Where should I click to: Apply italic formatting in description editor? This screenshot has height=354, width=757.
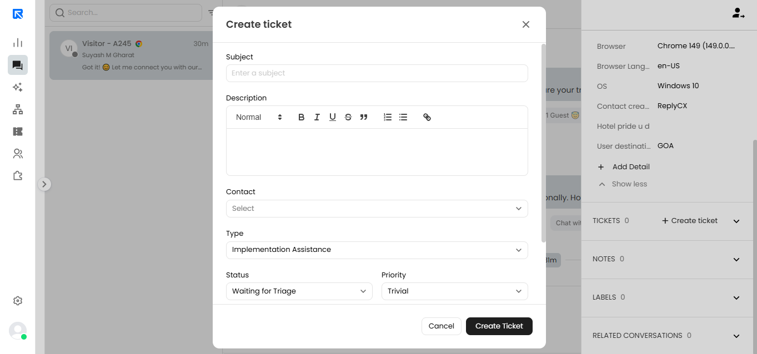coord(317,117)
